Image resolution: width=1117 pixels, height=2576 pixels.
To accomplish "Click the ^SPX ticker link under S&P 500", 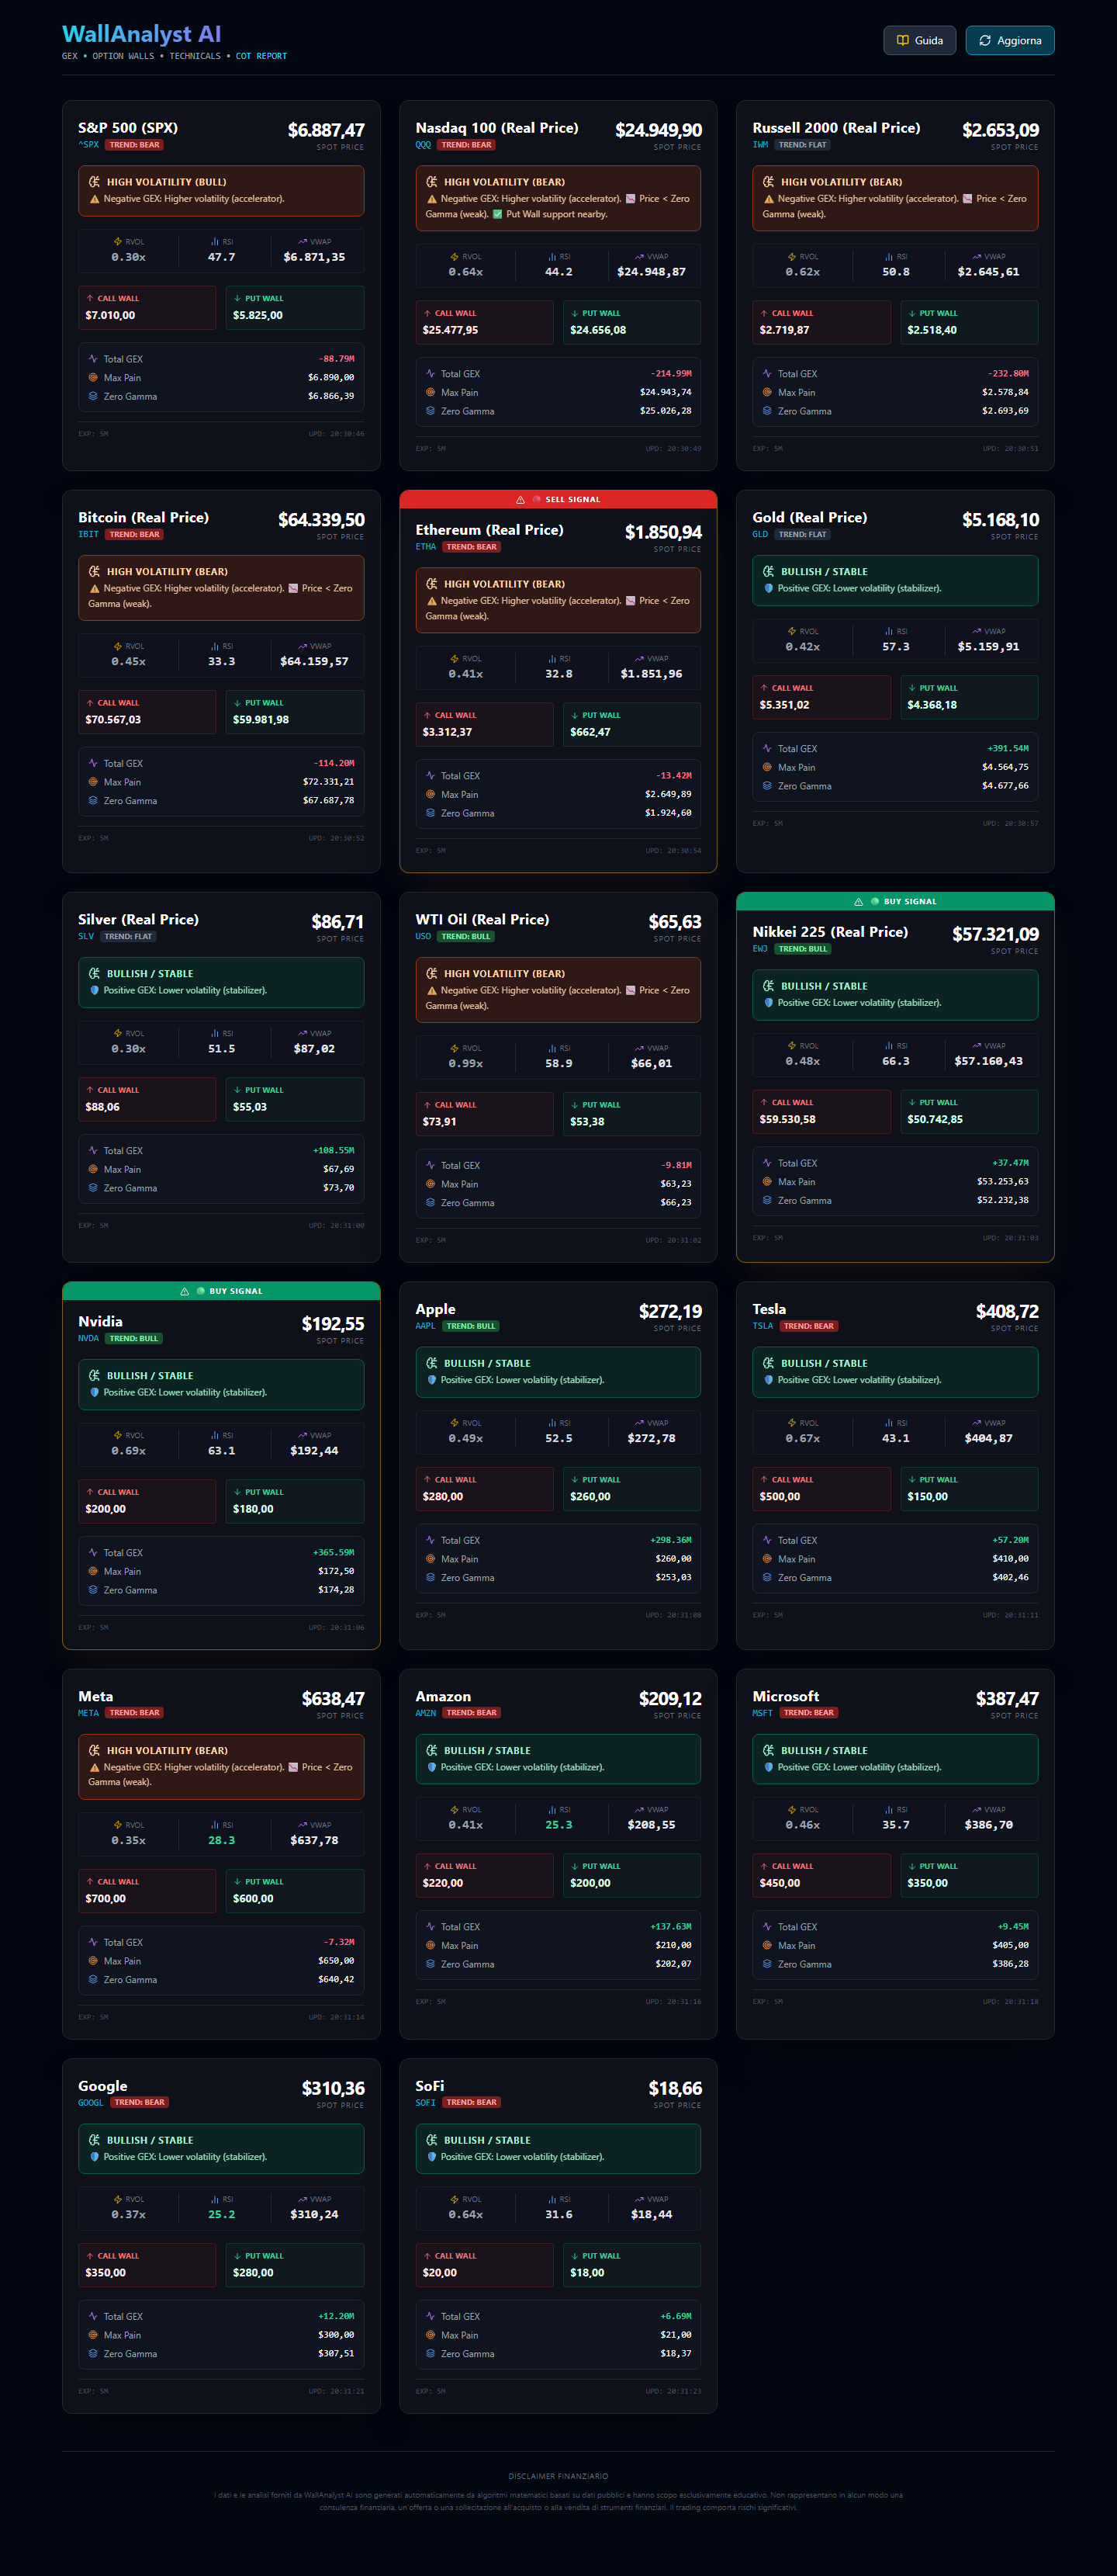I will [x=88, y=145].
